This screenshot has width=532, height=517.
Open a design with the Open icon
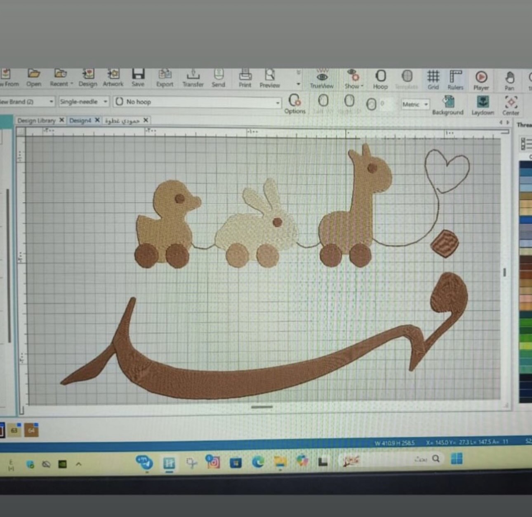[x=34, y=78]
